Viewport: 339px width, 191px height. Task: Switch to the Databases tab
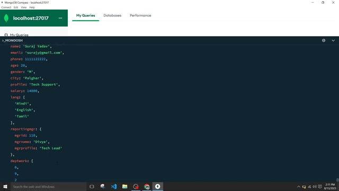pyautogui.click(x=112, y=15)
